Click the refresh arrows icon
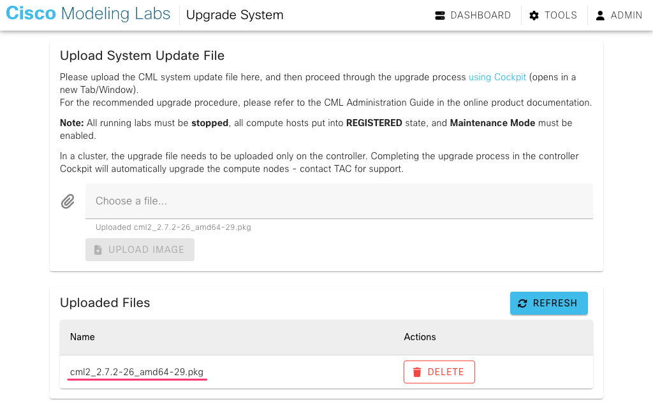The height and width of the screenshot is (407, 653). [522, 303]
